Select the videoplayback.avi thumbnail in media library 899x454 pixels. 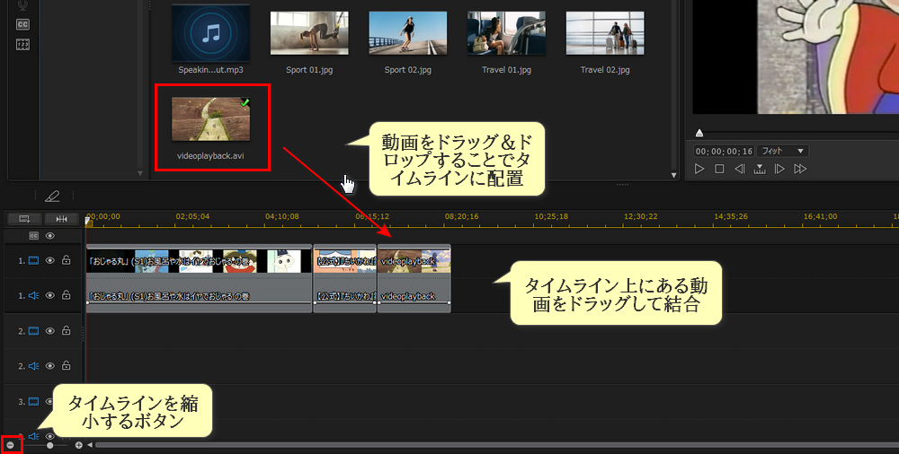click(x=211, y=118)
